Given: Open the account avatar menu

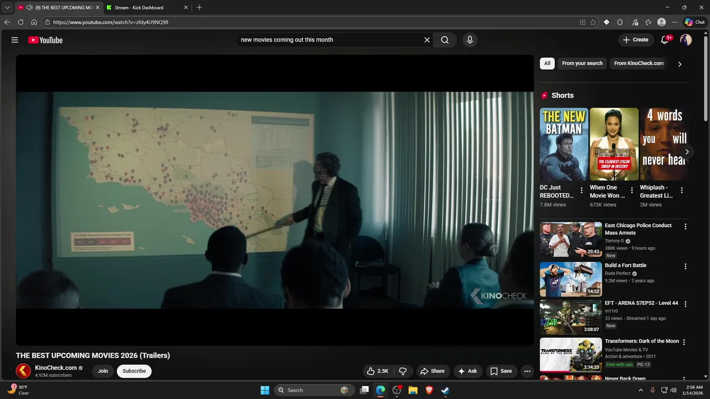Looking at the screenshot, I should 686,40.
